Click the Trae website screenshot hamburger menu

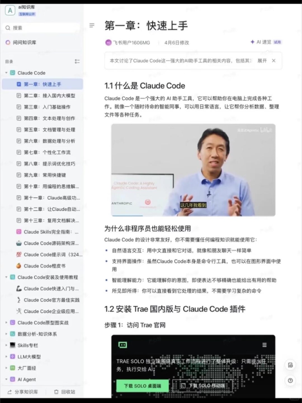(x=264, y=345)
